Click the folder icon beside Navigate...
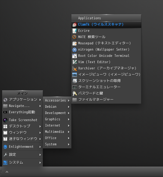This screenshot has width=163, height=177. pos(5,106)
